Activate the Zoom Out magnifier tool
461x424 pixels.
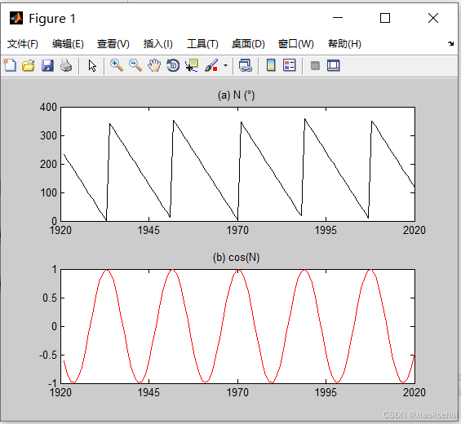(x=135, y=65)
